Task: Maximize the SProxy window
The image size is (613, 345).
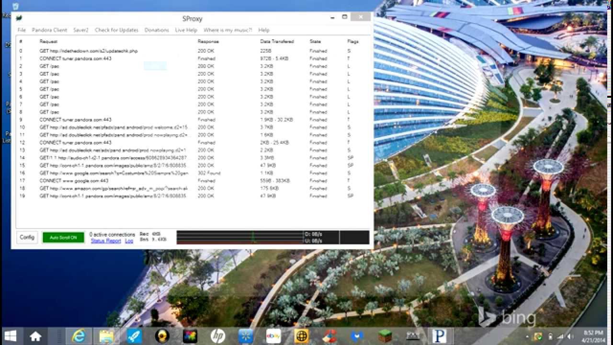Action: [344, 17]
